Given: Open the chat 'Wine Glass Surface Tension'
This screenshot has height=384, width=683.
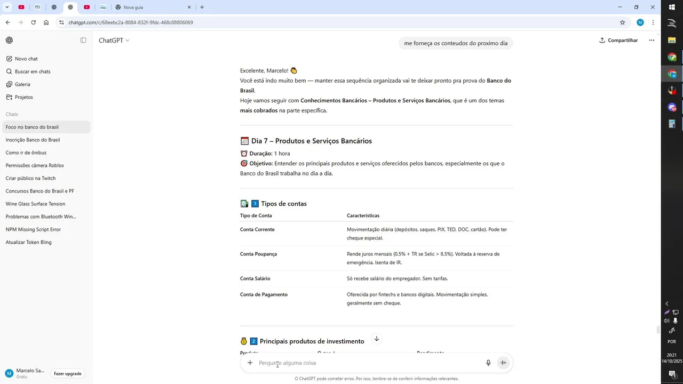Looking at the screenshot, I should click(45, 204).
